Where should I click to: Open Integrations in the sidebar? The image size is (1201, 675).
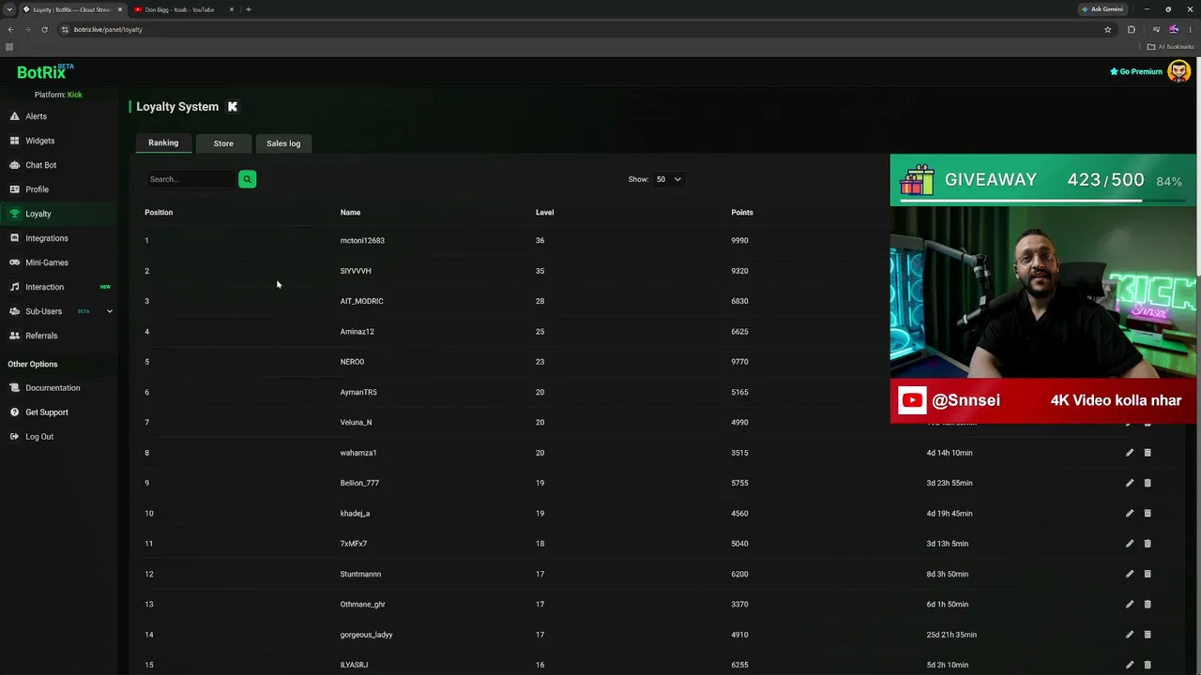click(46, 238)
